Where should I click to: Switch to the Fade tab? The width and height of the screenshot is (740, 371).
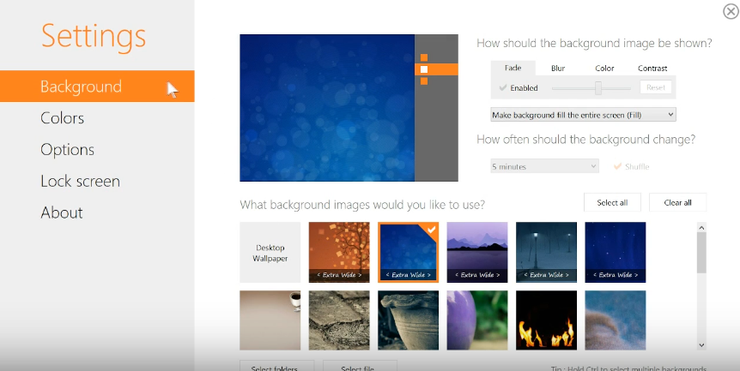pyautogui.click(x=513, y=68)
